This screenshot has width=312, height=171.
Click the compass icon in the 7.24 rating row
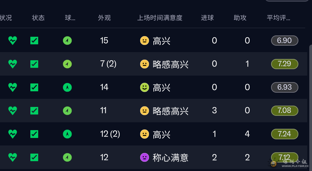point(68,134)
